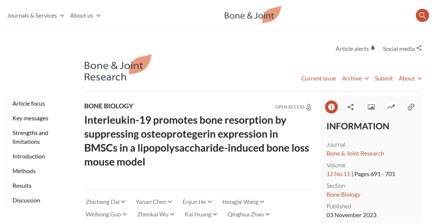
Task: Open the metrics trend icon tab
Action: click(x=391, y=107)
